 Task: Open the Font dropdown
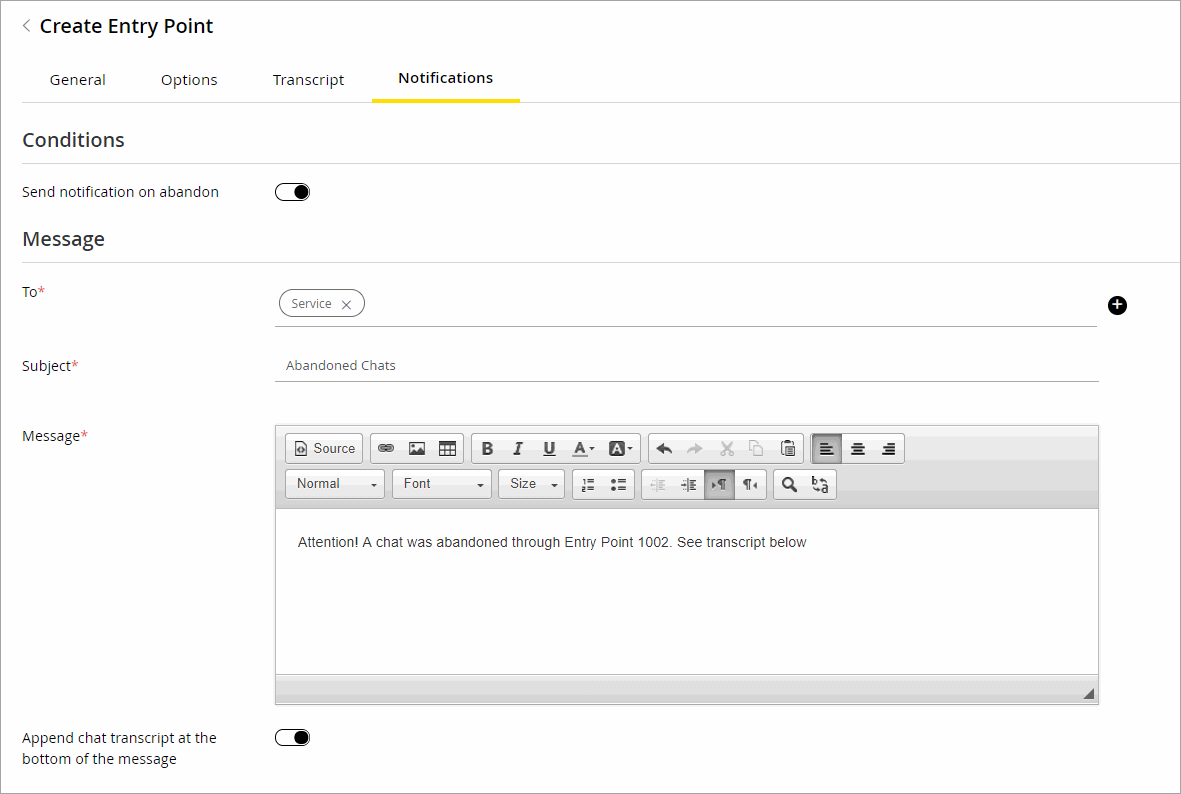(x=442, y=484)
